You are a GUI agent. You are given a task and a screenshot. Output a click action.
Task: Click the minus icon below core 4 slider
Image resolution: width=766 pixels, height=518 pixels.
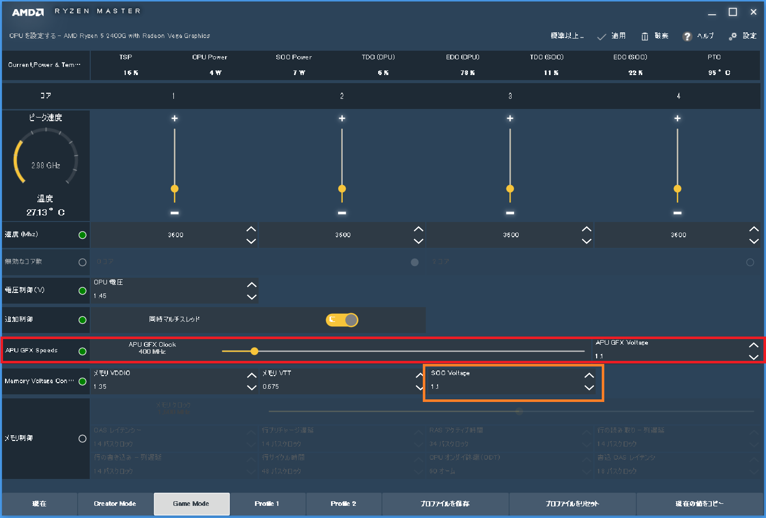click(x=677, y=213)
